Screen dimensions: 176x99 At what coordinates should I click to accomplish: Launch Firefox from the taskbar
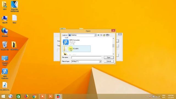click(x=26, y=97)
